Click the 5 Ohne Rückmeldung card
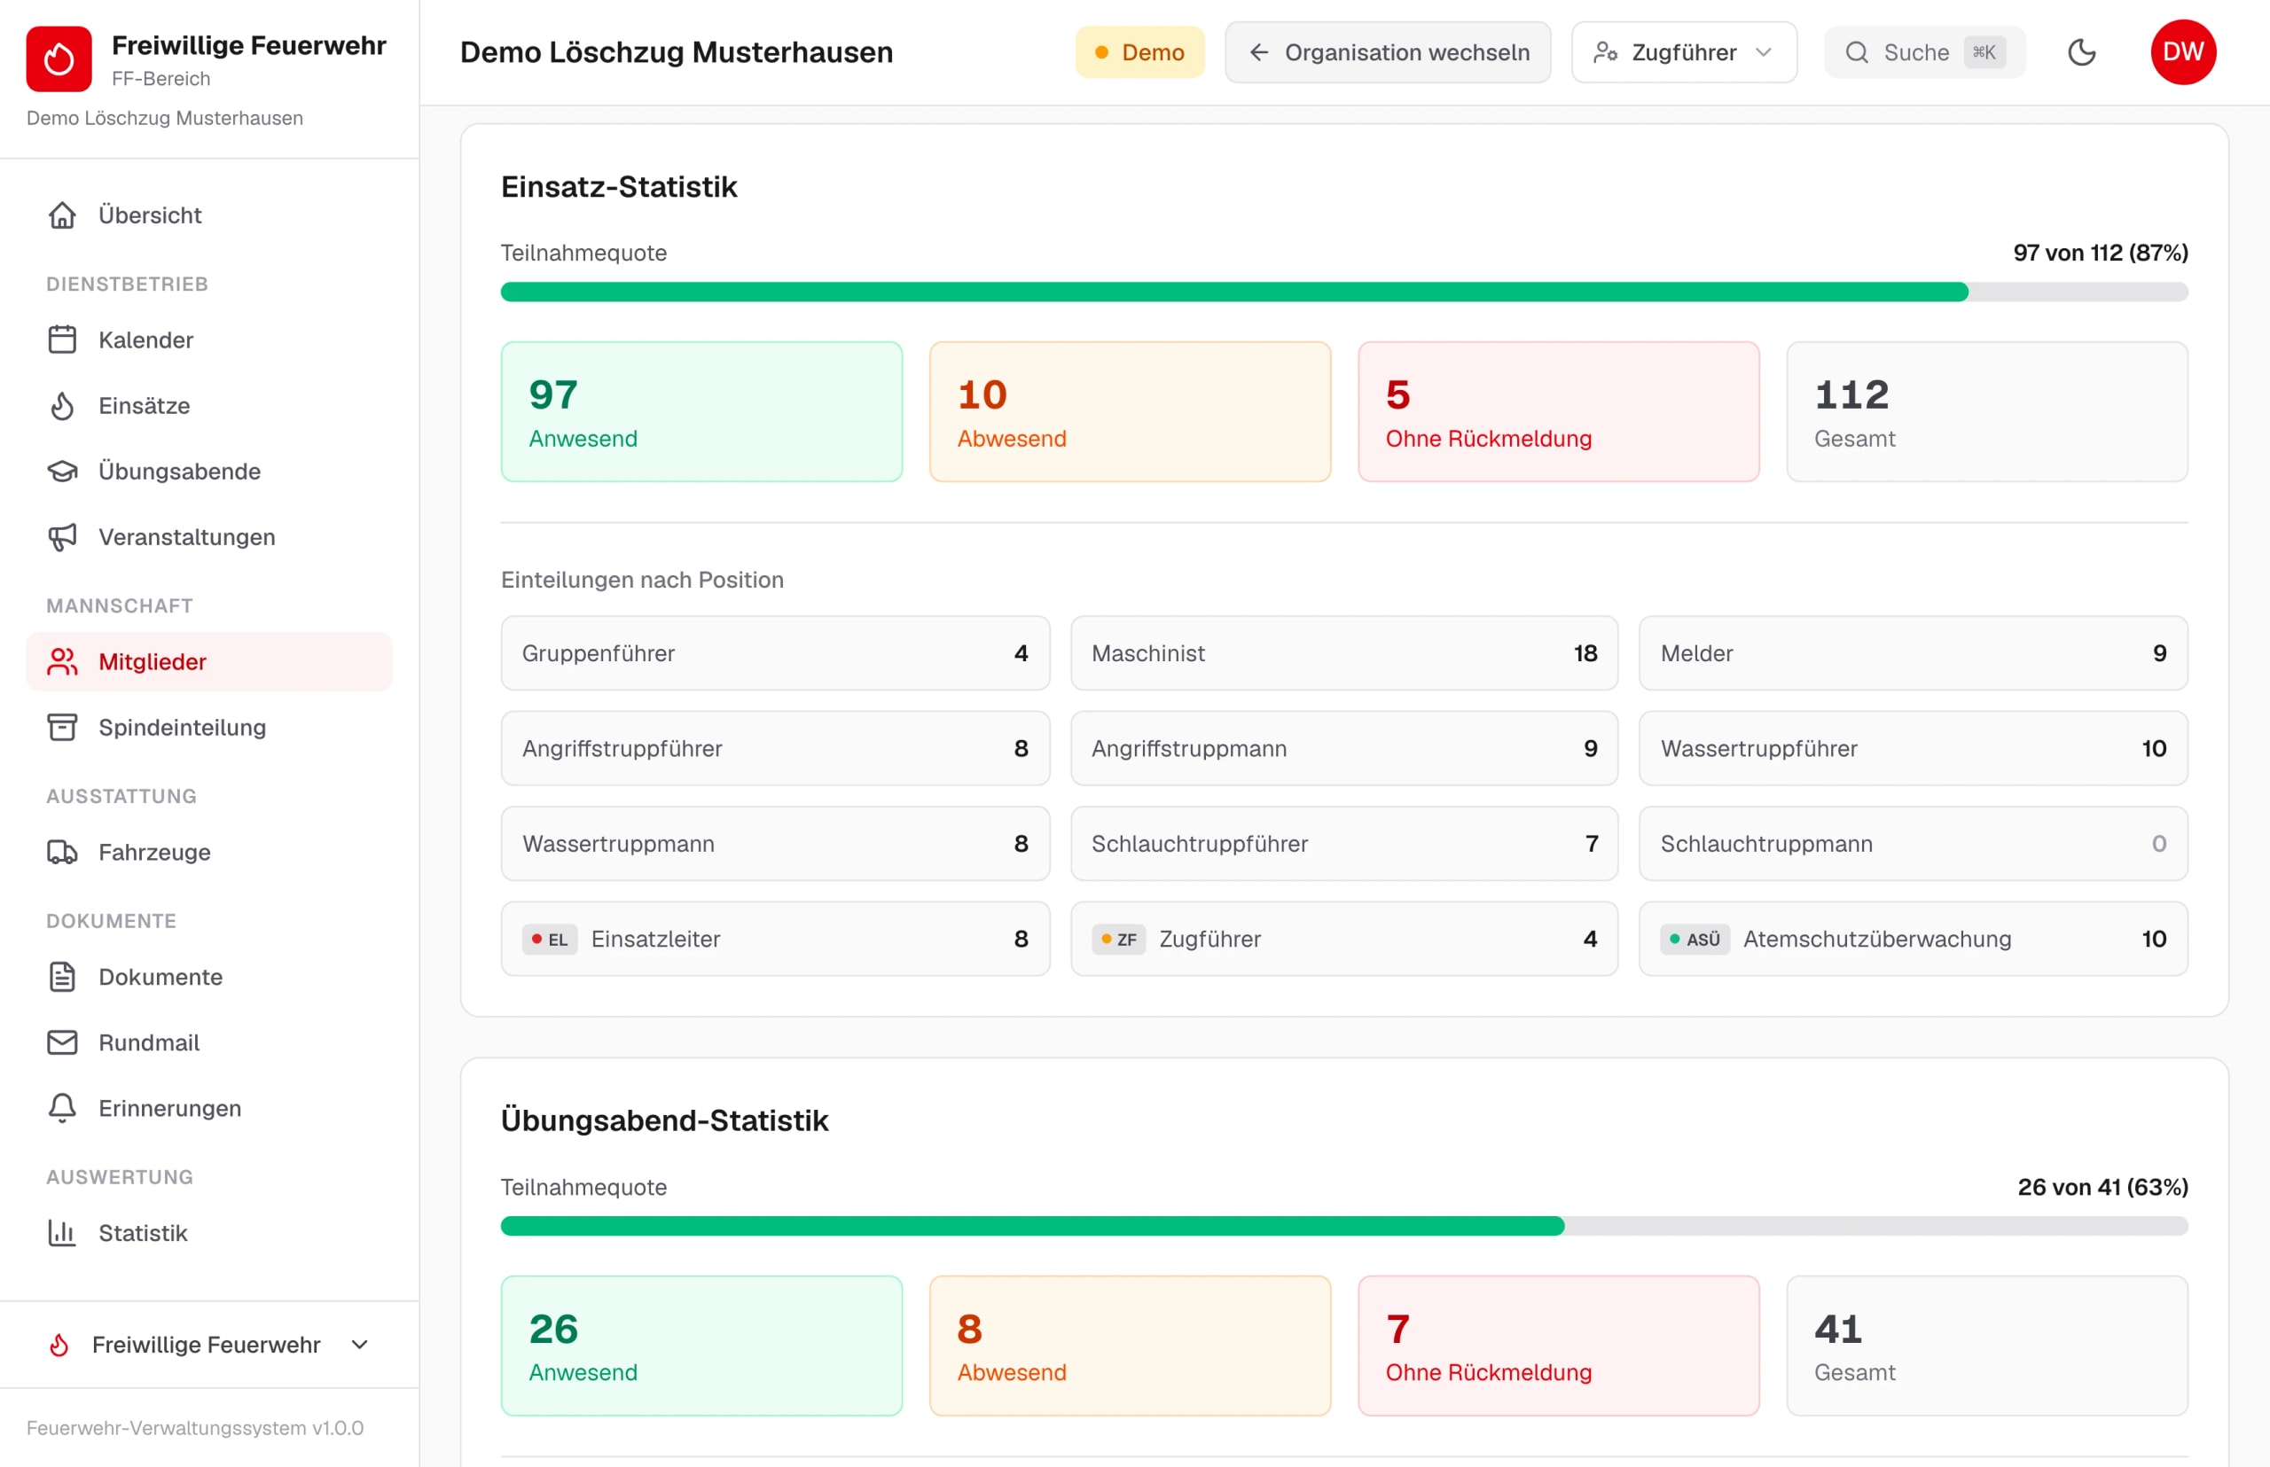 click(1559, 412)
